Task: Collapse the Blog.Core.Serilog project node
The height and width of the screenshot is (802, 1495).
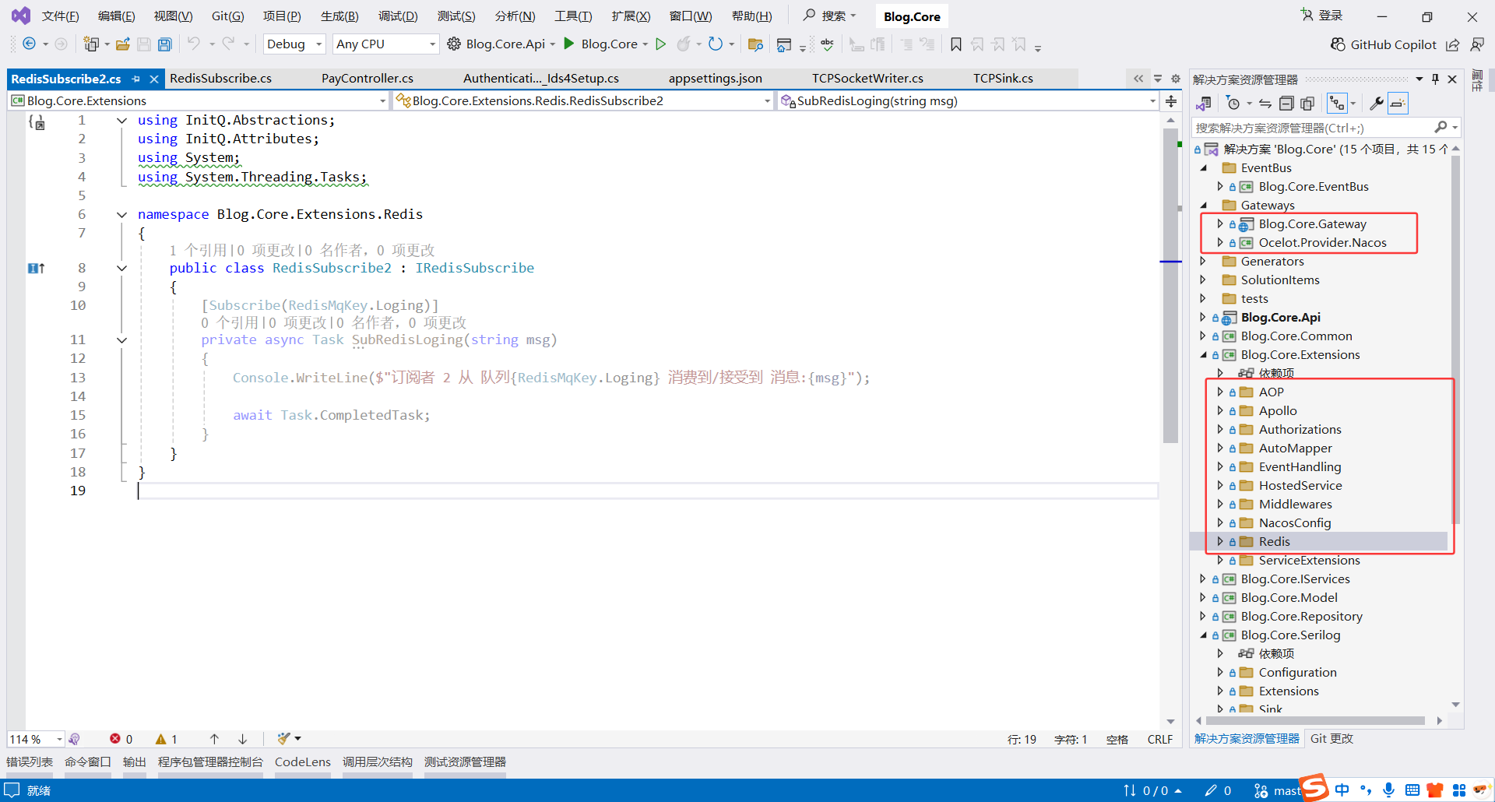Action: [x=1203, y=635]
